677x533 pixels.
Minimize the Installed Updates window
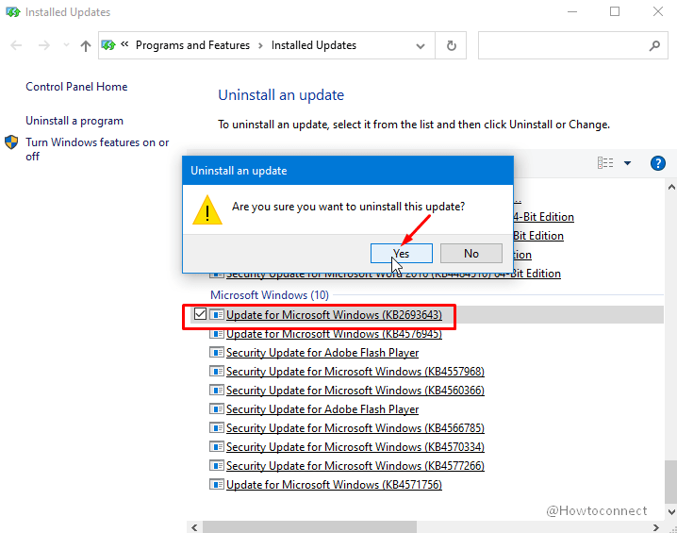coord(572,12)
